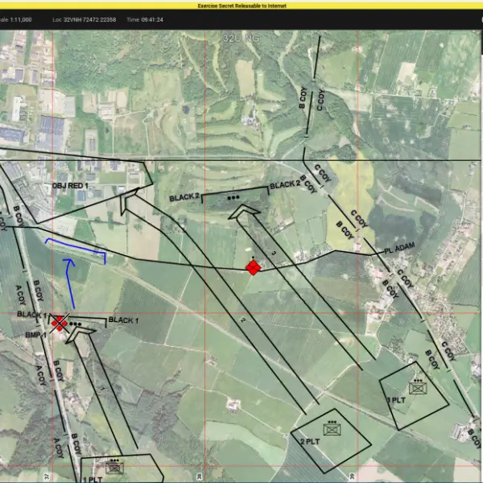The height and width of the screenshot is (483, 483).
Task: Select the 3 PLT infantry unit symbol
Action: click(x=417, y=388)
